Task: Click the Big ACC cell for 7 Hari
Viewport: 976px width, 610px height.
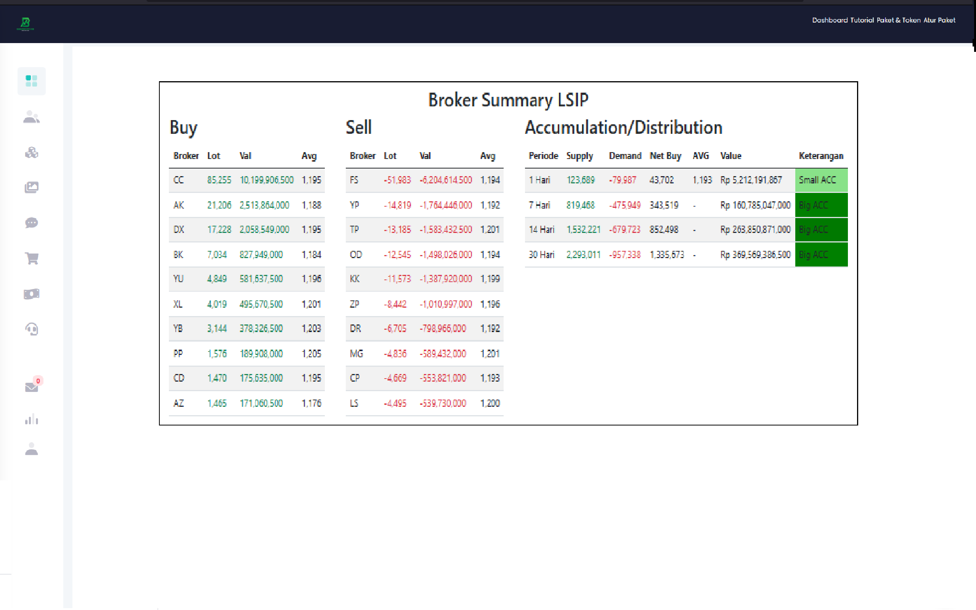Action: (821, 205)
